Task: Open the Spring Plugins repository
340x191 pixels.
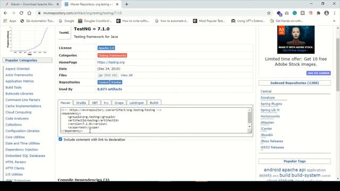Action: [271, 104]
